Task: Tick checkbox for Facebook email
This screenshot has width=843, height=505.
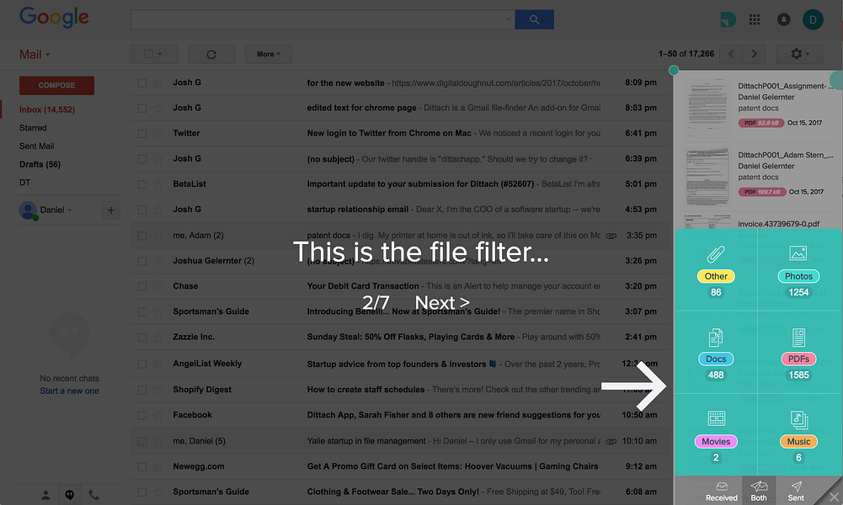Action: click(142, 415)
